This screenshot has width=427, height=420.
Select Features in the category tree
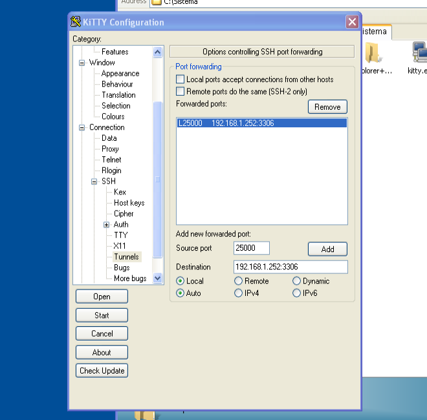pos(115,52)
